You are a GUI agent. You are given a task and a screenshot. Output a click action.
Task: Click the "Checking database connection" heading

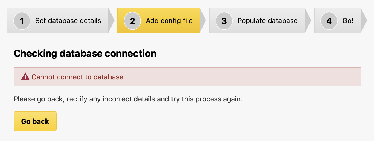click(x=85, y=54)
